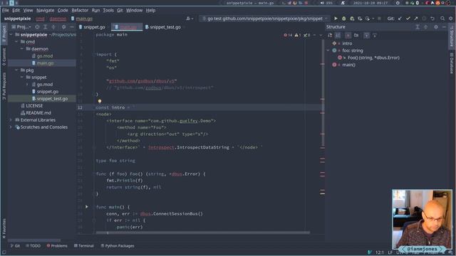Collapse the pkg folder
456x256 pixels.
pos(16,70)
